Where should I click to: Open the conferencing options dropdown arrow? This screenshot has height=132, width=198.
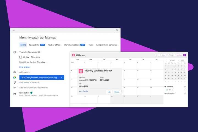pos(62,78)
